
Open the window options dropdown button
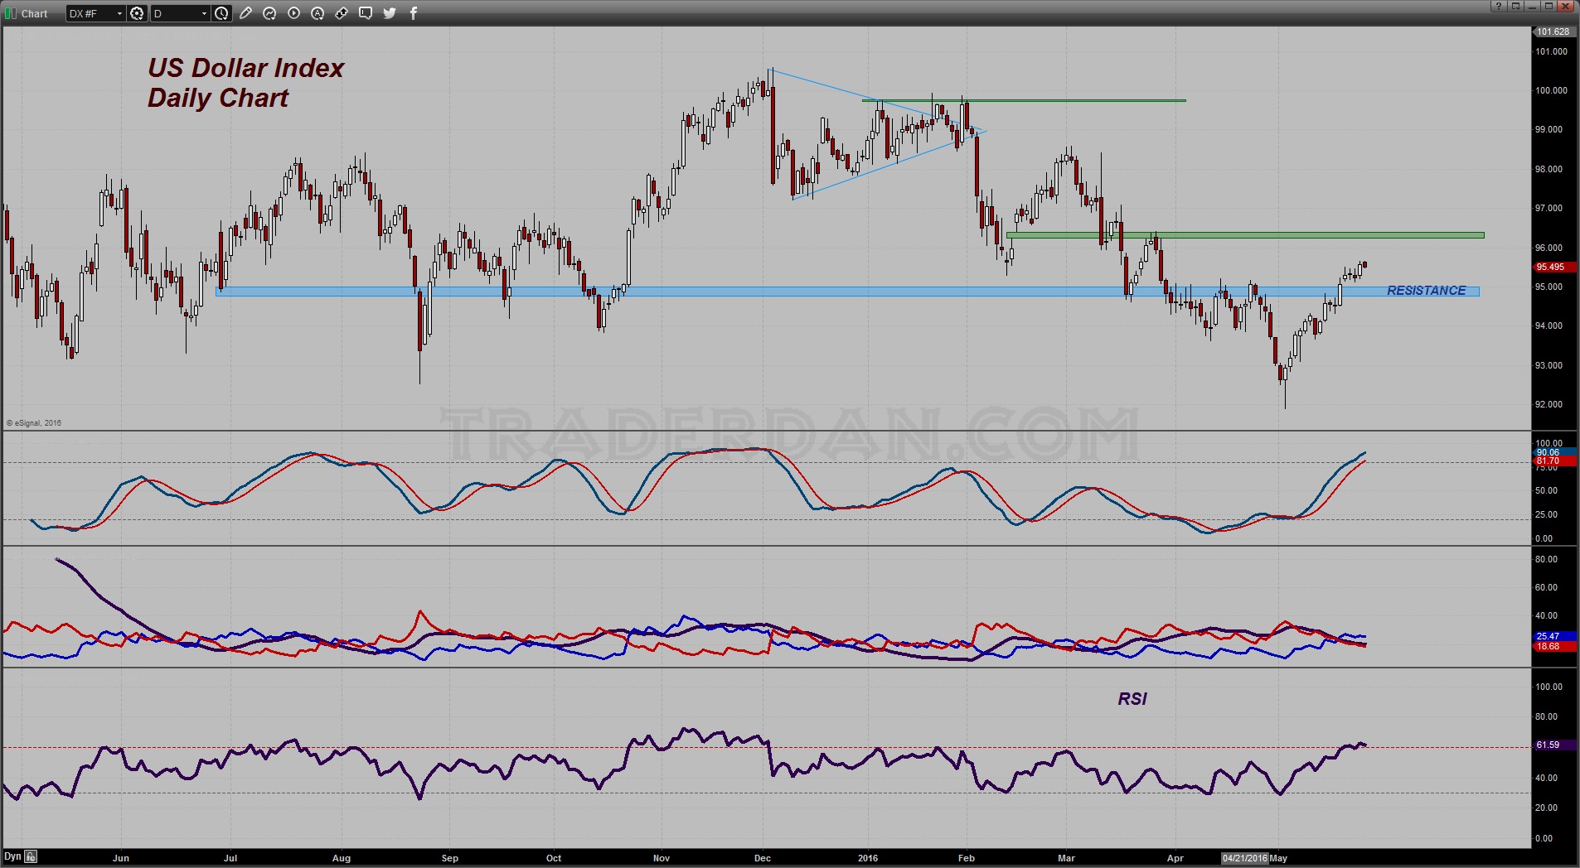click(1515, 7)
